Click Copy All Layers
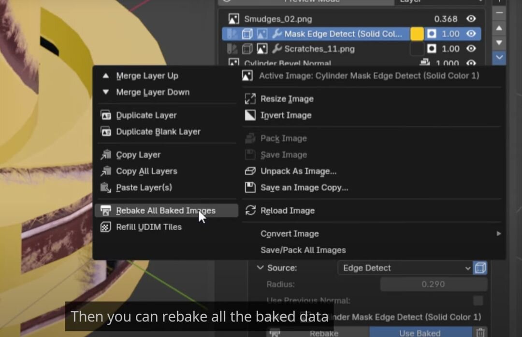Image resolution: width=522 pixels, height=337 pixels. click(167, 171)
